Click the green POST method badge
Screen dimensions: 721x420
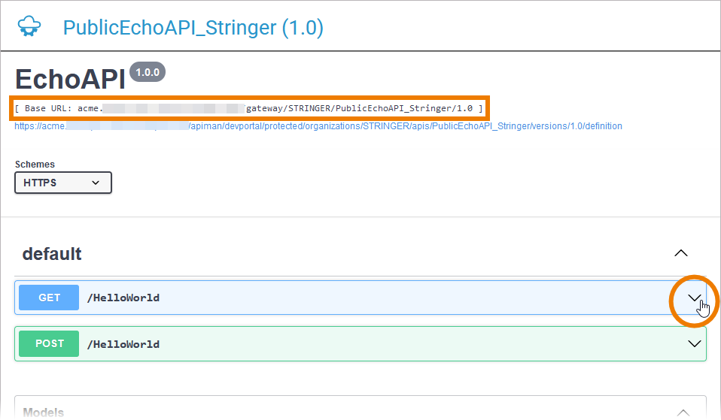(49, 343)
